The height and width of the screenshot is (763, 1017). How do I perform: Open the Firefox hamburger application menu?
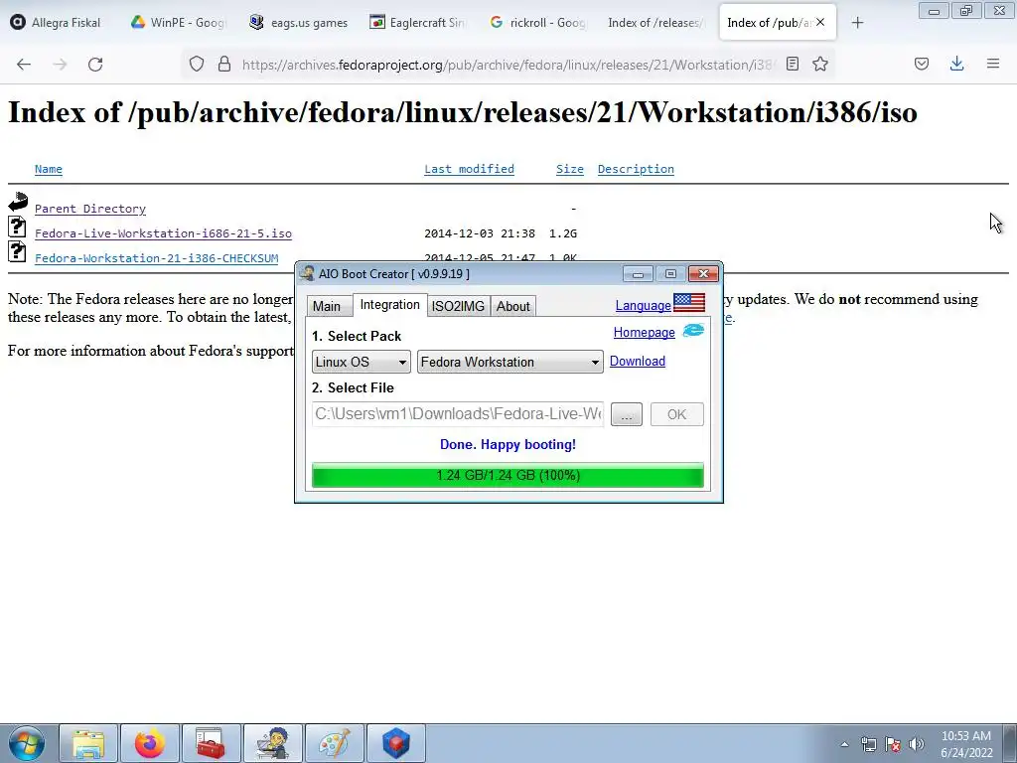993,64
